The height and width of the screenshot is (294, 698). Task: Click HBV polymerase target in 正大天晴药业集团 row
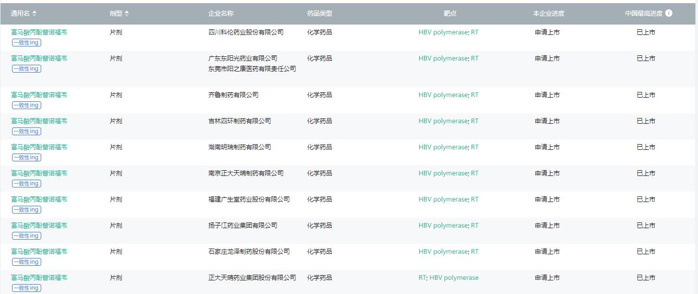click(x=454, y=278)
